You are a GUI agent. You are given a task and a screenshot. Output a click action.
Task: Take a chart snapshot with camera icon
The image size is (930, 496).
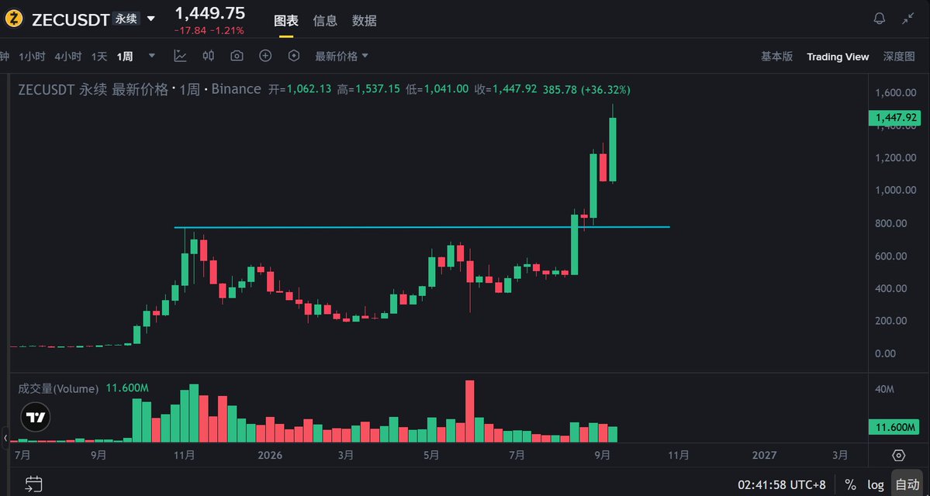237,56
